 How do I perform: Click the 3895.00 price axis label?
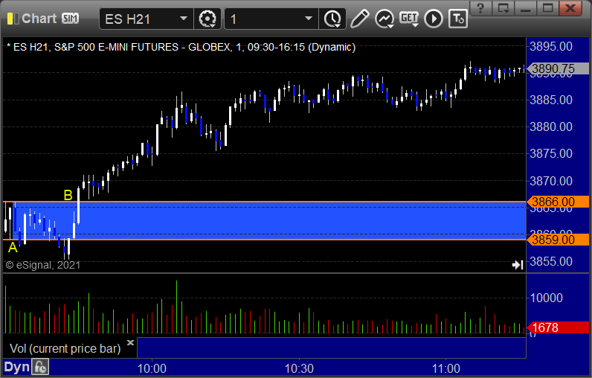click(551, 46)
